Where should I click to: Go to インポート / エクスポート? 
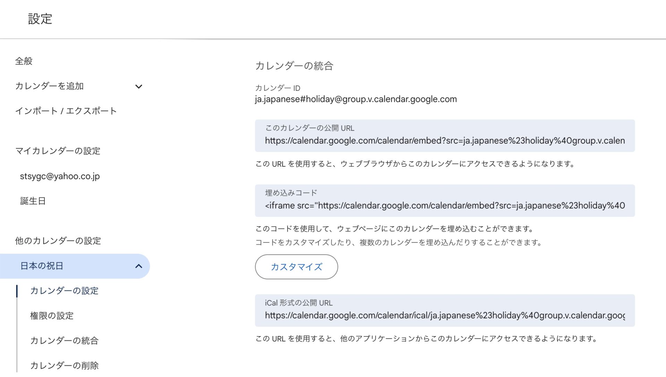coord(66,111)
